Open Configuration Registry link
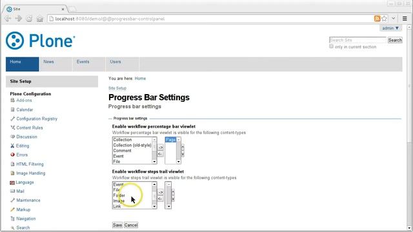 37,119
